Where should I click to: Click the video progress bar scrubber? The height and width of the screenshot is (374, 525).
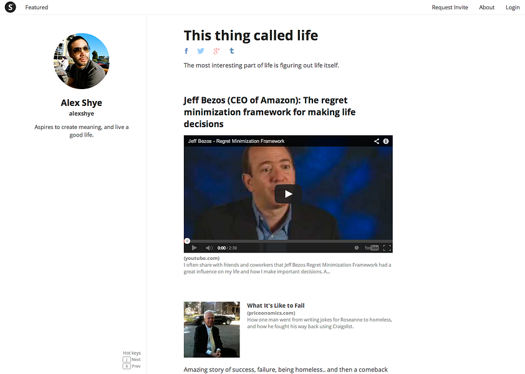click(187, 241)
